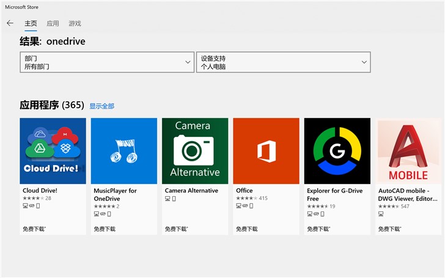The image size is (445, 278).
Task: Click the HoloLens device icon under Office
Action: click(245, 206)
